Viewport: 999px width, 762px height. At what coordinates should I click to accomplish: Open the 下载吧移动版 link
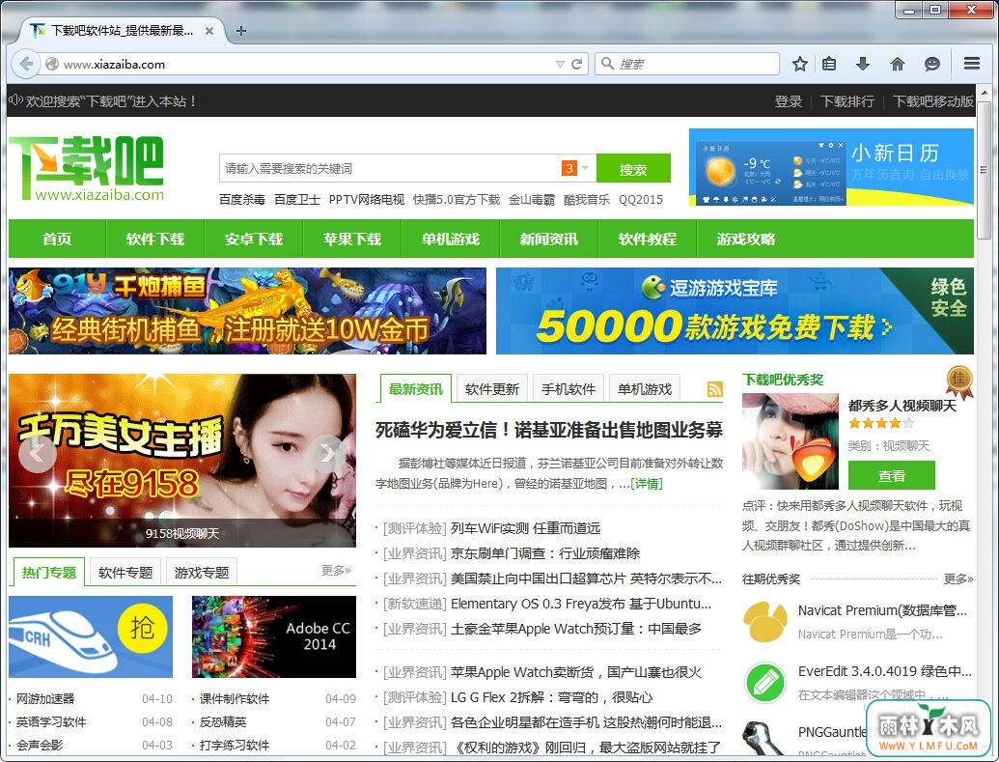[x=933, y=101]
